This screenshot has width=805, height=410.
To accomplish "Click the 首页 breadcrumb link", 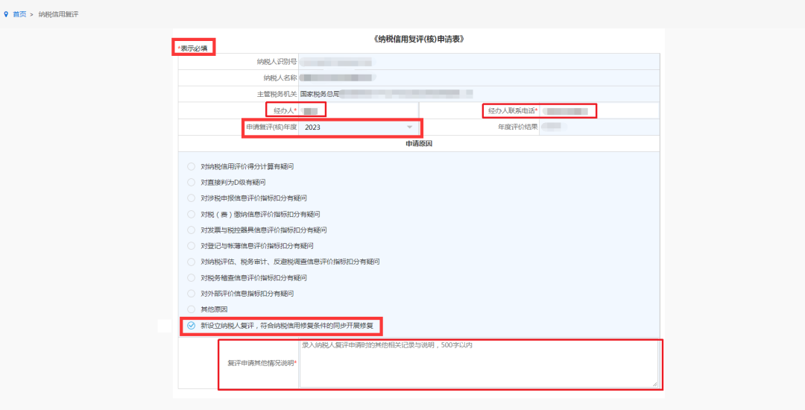I will [19, 14].
